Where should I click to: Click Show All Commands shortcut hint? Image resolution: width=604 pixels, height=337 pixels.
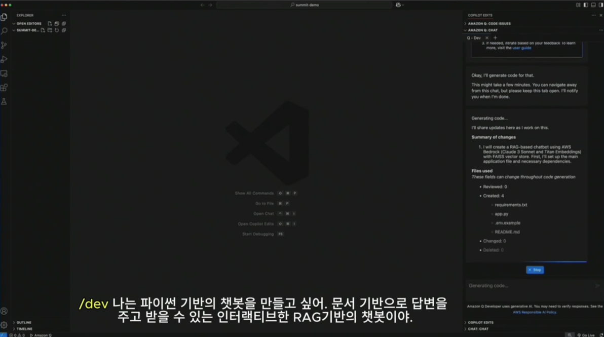(266, 194)
